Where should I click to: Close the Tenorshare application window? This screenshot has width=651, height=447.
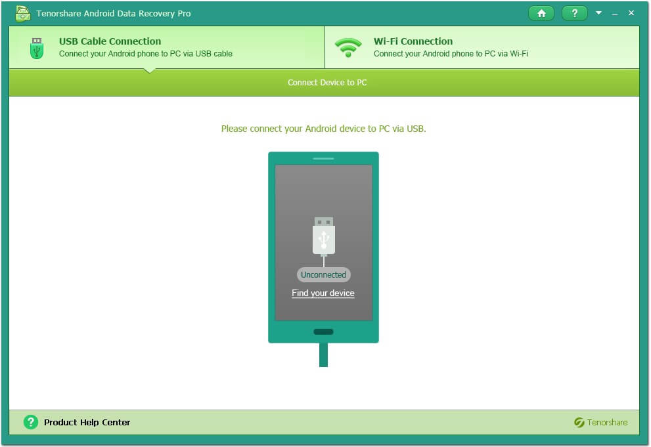click(631, 13)
